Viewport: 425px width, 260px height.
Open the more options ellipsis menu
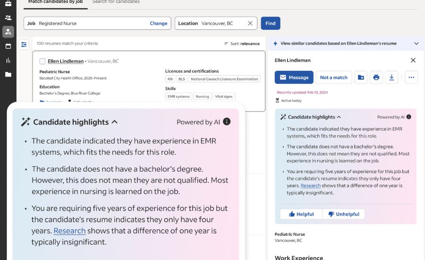(411, 78)
